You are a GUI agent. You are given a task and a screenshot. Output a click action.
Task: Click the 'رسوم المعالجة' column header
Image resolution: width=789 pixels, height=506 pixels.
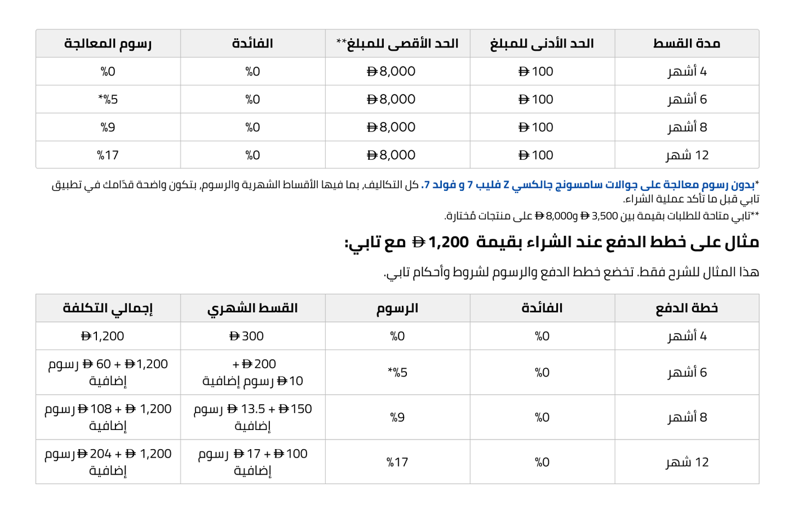[108, 43]
